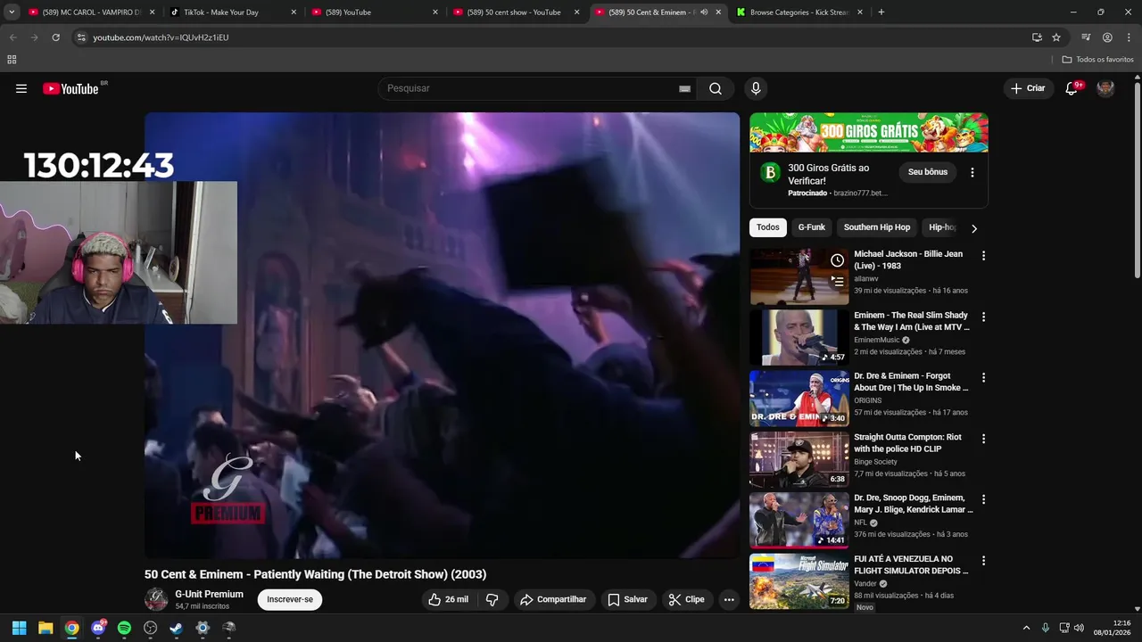Open File Explorer from the taskbar
Viewport: 1142px width, 642px height.
[46, 628]
